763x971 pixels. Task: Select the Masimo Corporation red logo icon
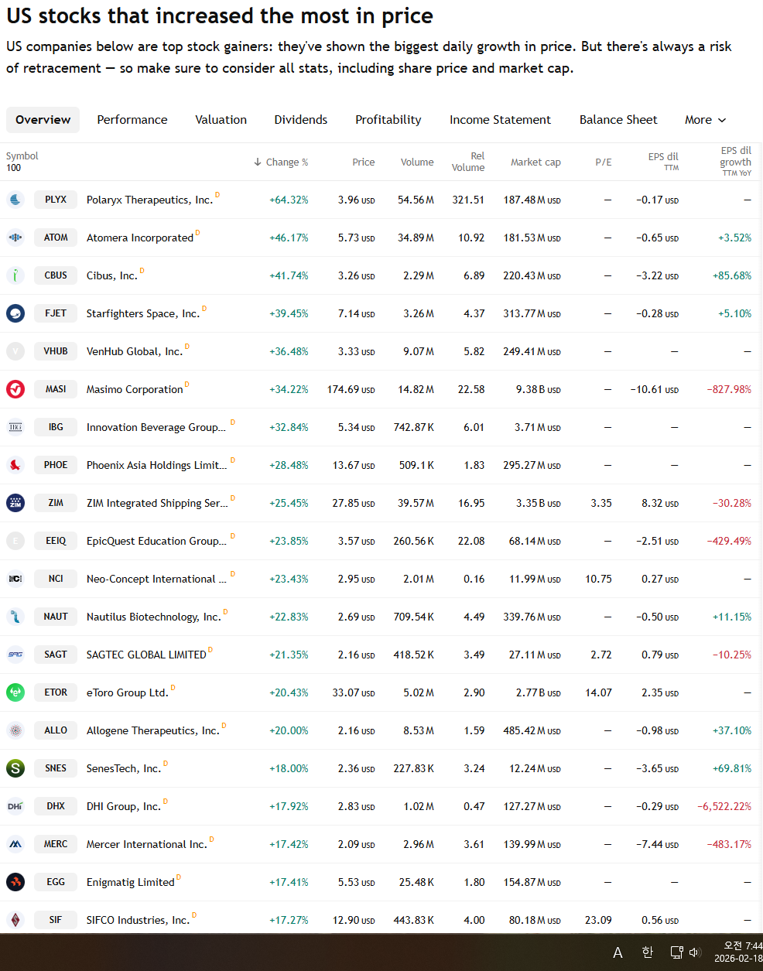point(15,389)
